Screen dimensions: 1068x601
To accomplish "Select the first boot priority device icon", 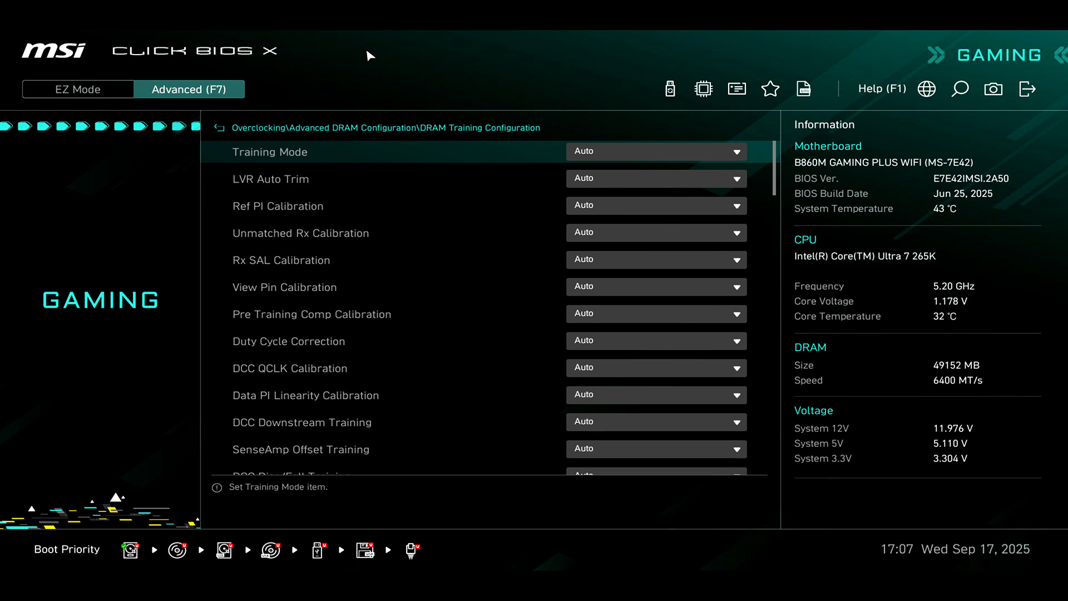I will click(x=130, y=550).
